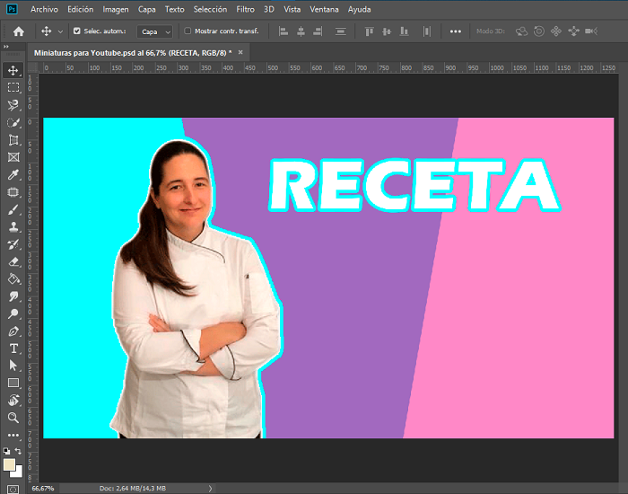Open the Capa menu
Screen dimensions: 628x494
pyautogui.click(x=146, y=9)
